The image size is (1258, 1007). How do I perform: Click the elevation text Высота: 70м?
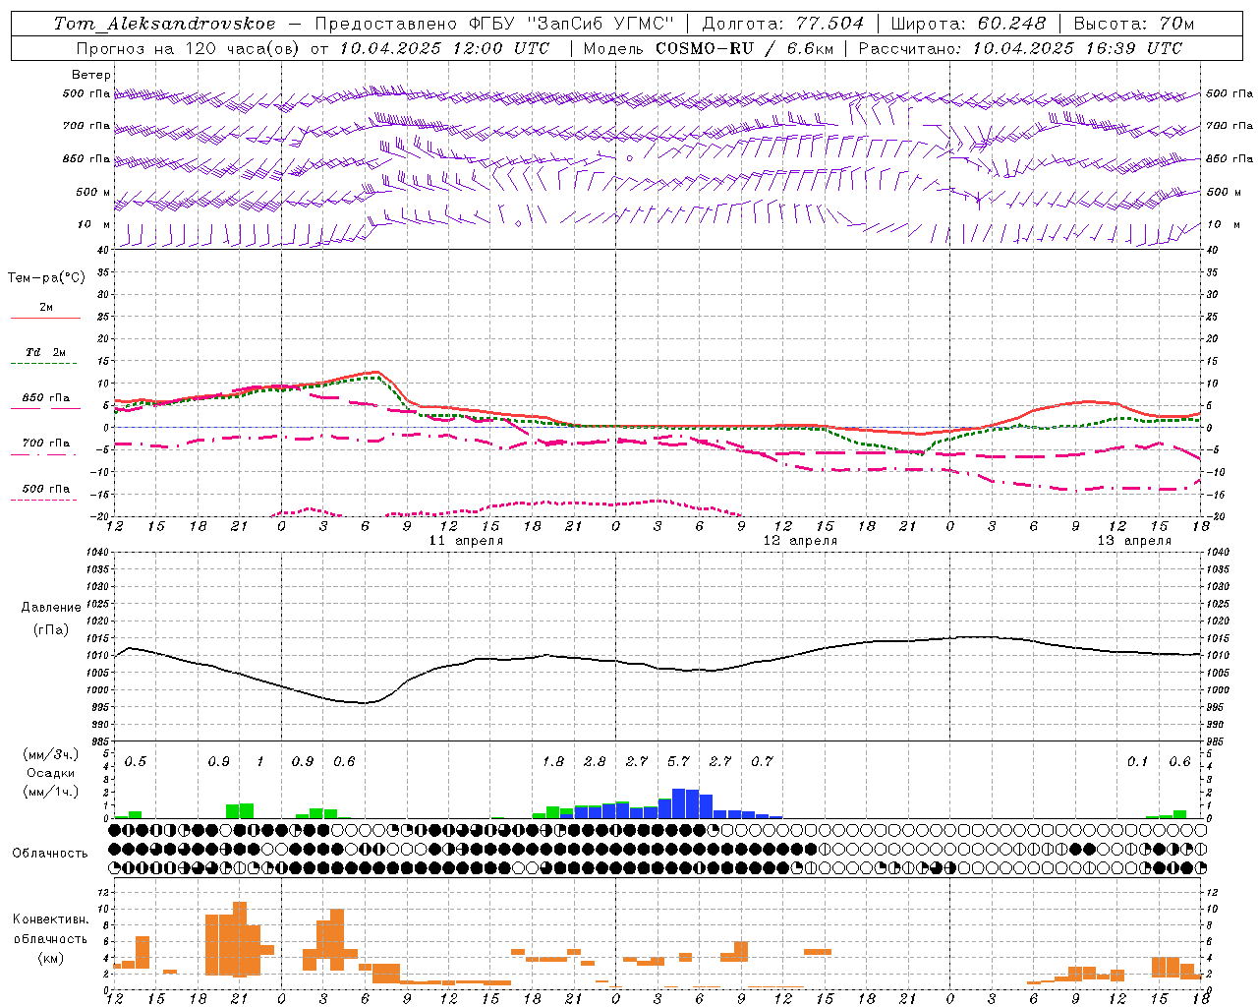1134,24
